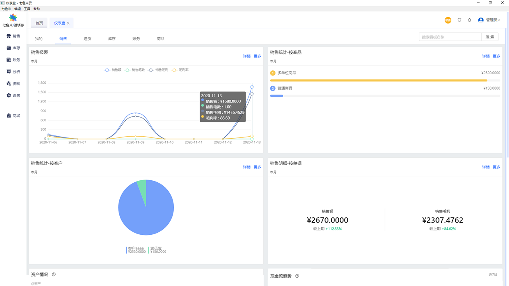Click the orange 续费 badge
The height and width of the screenshot is (286, 509).
point(448,20)
